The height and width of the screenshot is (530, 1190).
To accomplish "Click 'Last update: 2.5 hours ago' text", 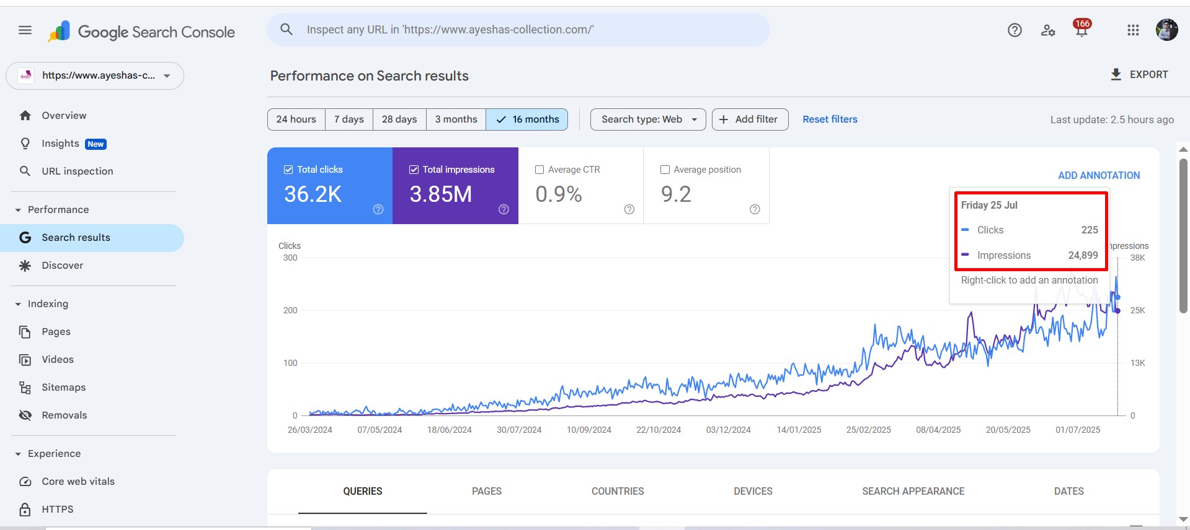I will pyautogui.click(x=1112, y=119).
